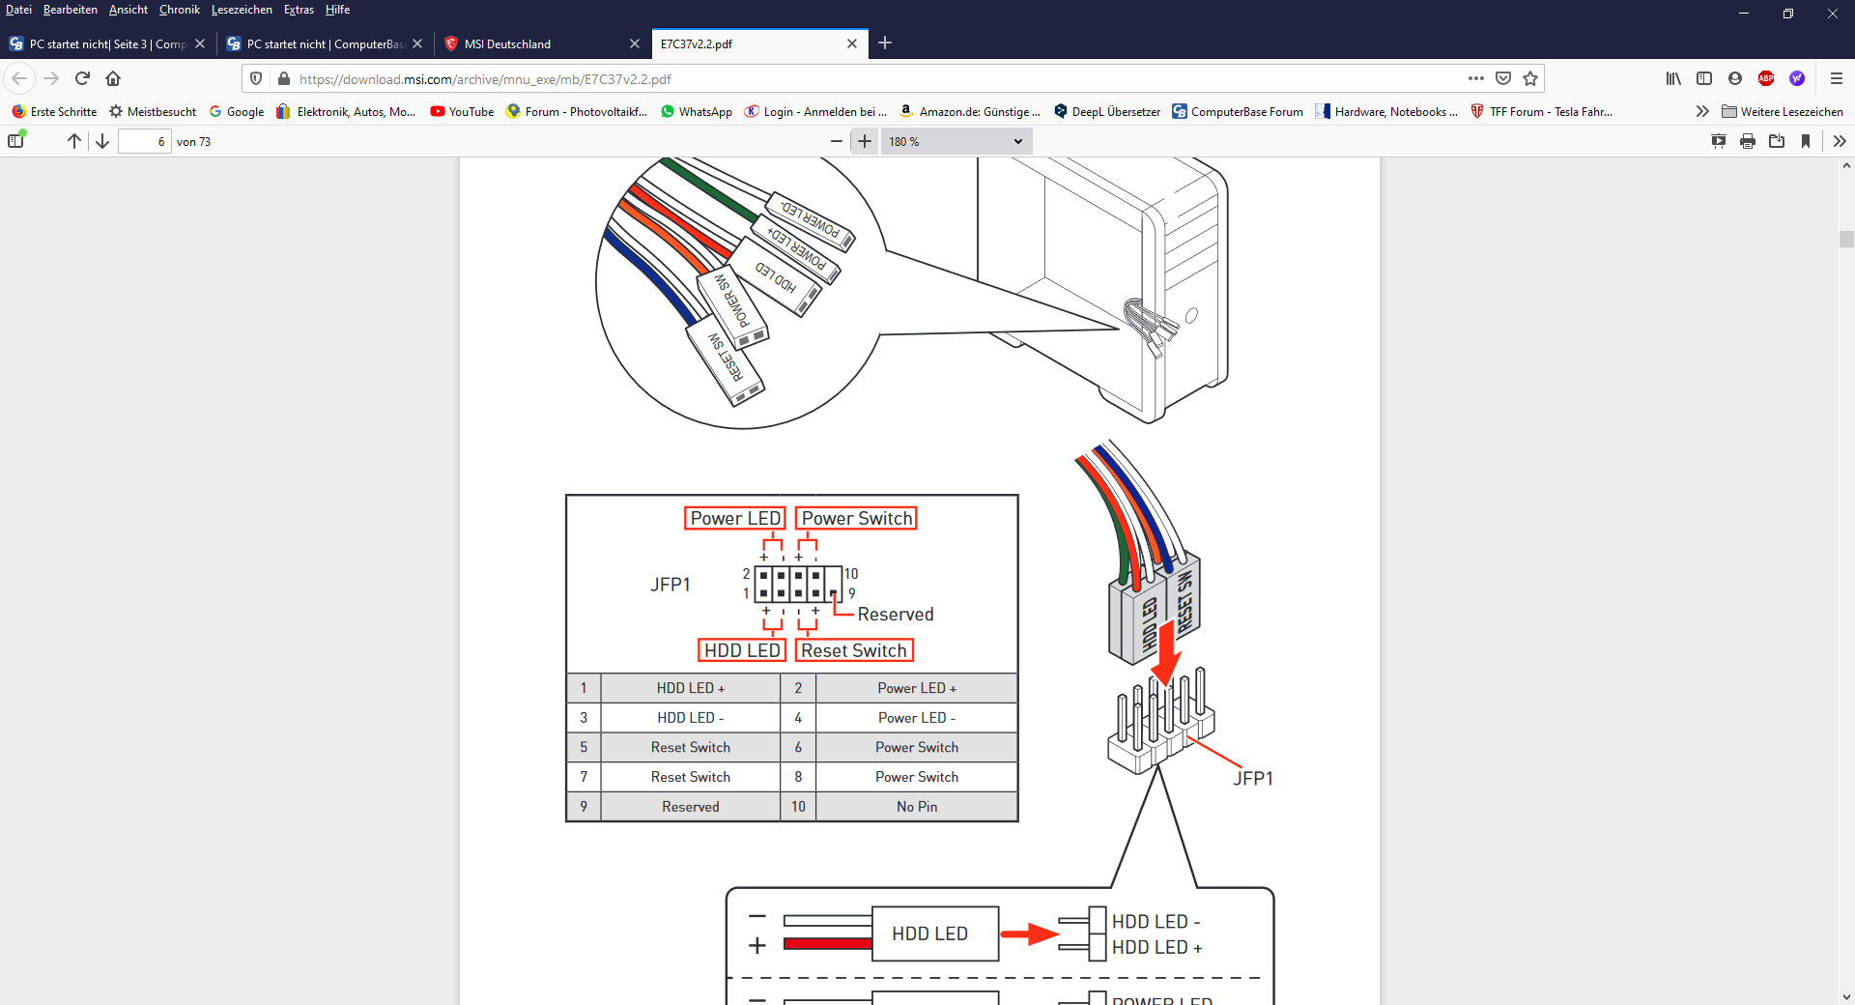Open Weitere Lesezeichen folder
1855x1005 pixels.
pos(1783,111)
